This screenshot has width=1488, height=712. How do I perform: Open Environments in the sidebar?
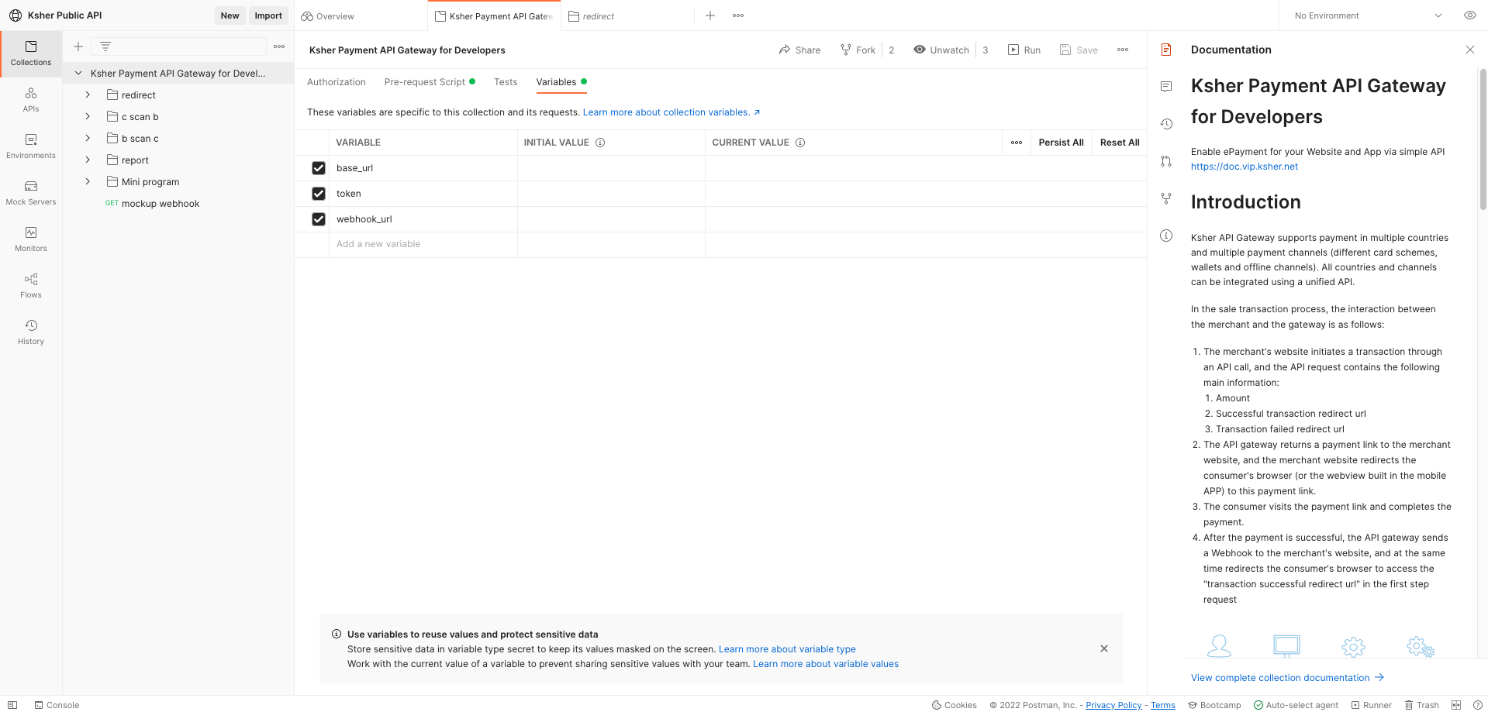pos(31,146)
